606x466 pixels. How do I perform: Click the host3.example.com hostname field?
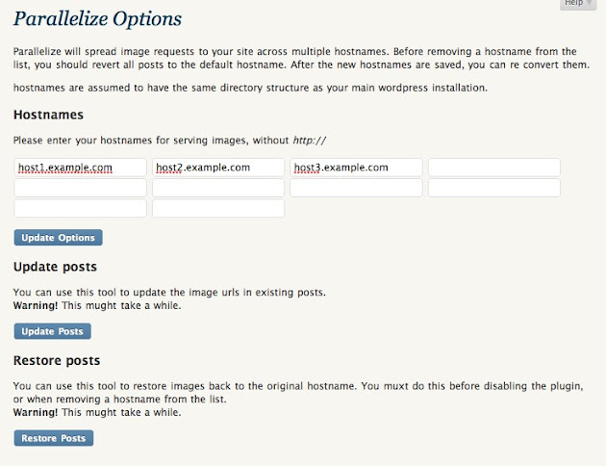tap(356, 168)
